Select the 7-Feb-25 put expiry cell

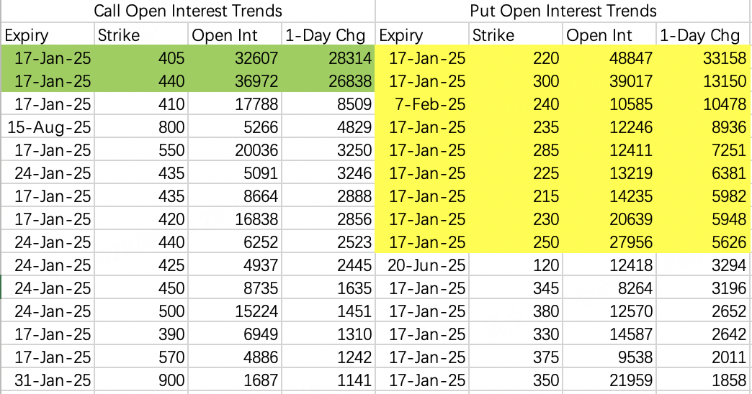click(422, 104)
